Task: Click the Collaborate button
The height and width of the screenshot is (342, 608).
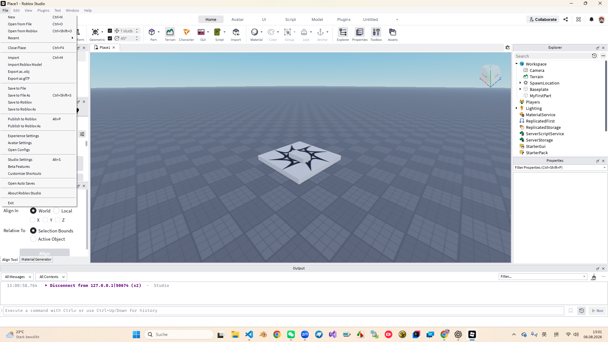Action: click(543, 19)
